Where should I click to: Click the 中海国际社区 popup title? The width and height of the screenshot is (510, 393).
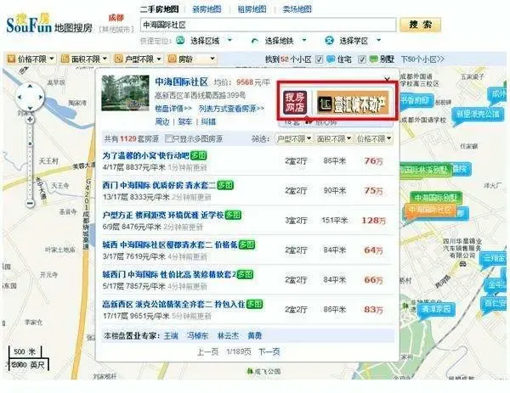[181, 81]
